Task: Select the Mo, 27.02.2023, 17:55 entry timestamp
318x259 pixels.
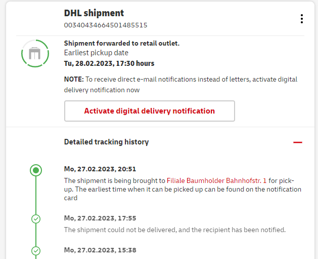Action: click(100, 218)
